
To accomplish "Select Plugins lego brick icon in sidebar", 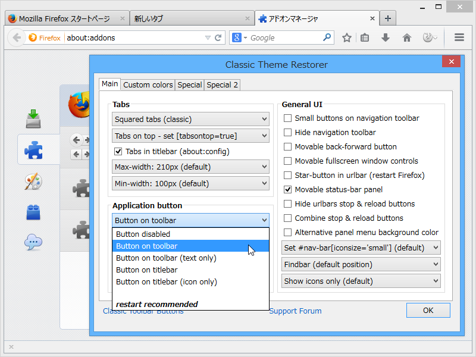I will point(33,212).
